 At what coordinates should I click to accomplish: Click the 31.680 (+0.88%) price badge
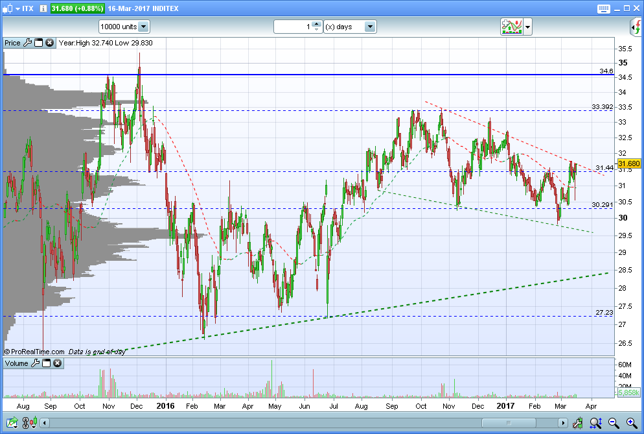(78, 8)
